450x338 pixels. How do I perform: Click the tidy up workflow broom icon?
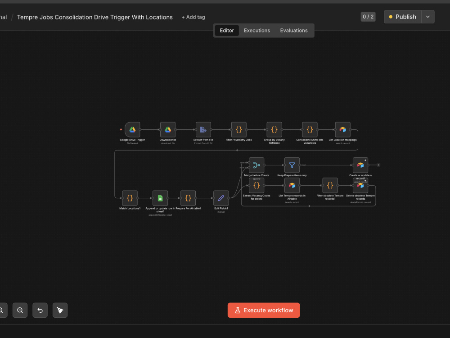(60, 310)
